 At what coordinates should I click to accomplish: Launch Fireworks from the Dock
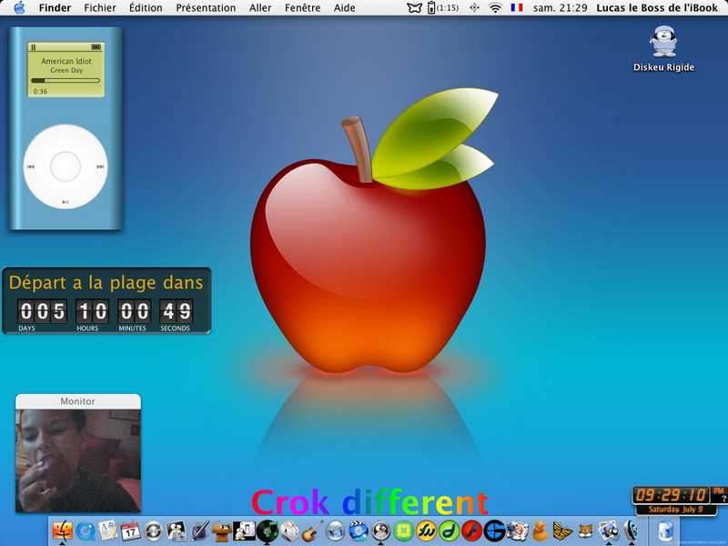[426, 531]
